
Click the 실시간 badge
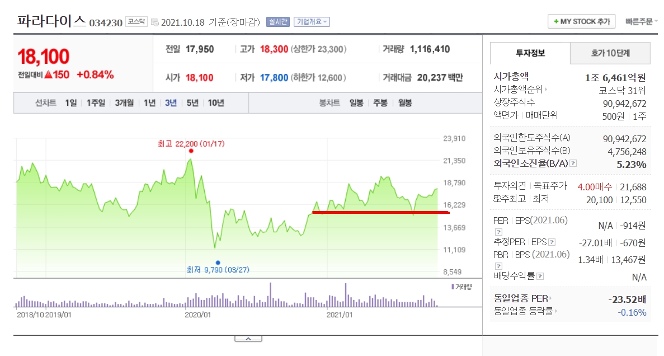pyautogui.click(x=278, y=22)
